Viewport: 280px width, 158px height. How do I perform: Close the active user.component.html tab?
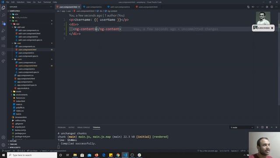[79, 7]
